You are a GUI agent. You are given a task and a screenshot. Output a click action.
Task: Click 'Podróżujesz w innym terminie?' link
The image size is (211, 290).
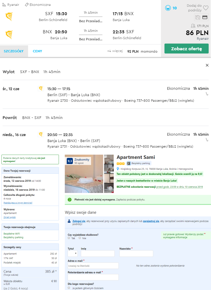18,203
